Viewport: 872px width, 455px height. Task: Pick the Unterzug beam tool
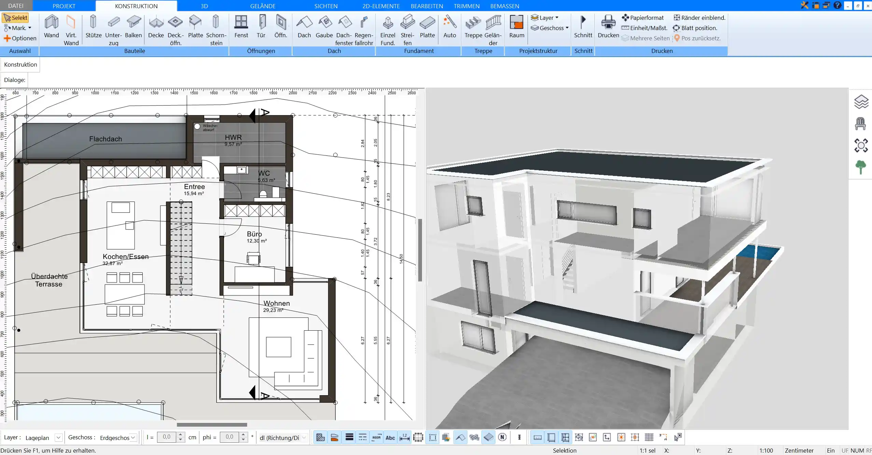click(x=113, y=30)
